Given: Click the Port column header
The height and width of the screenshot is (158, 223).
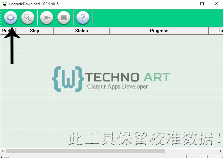Looking at the screenshot, I should [x=8, y=31].
